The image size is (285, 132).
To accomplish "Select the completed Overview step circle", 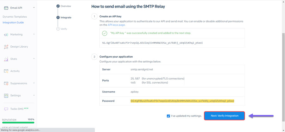I will tap(58, 6).
